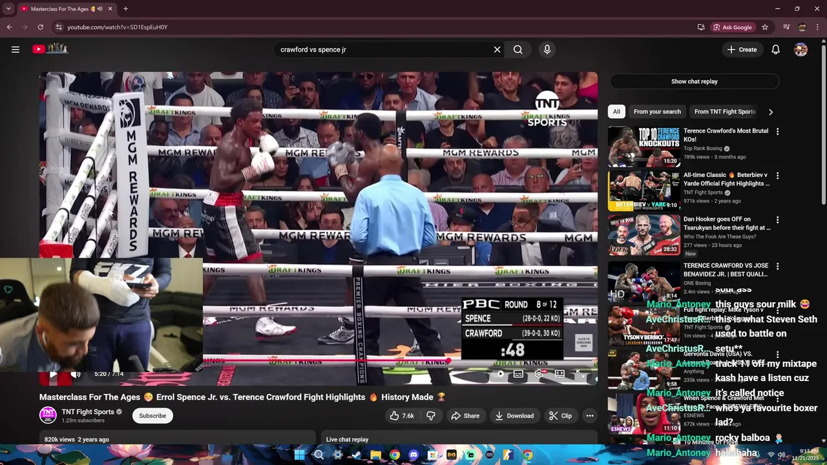Screen dimensions: 827x465
Task: Click the Clip button
Action: pos(560,416)
